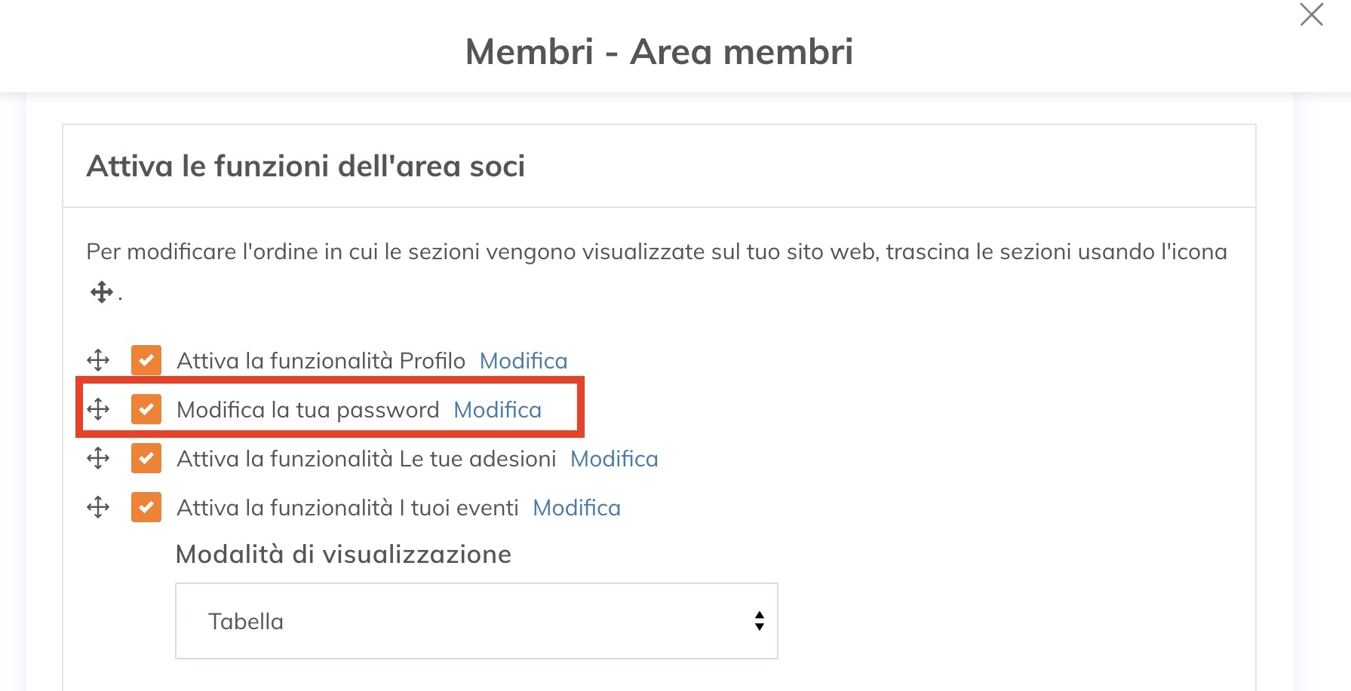The width and height of the screenshot is (1351, 691).
Task: Click the drag handle next to Attiva la funzionalità Profilo
Action: click(x=98, y=359)
